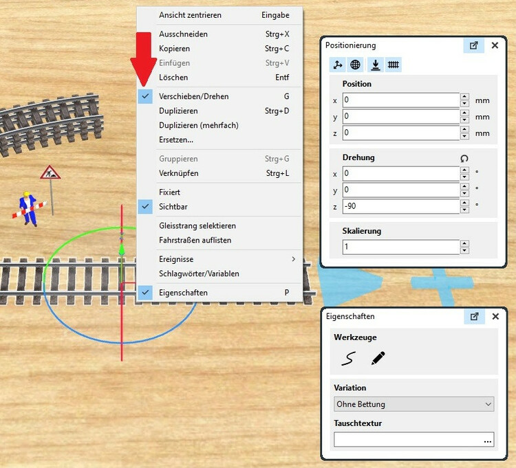Click the globe icon in Positionierung

356,65
